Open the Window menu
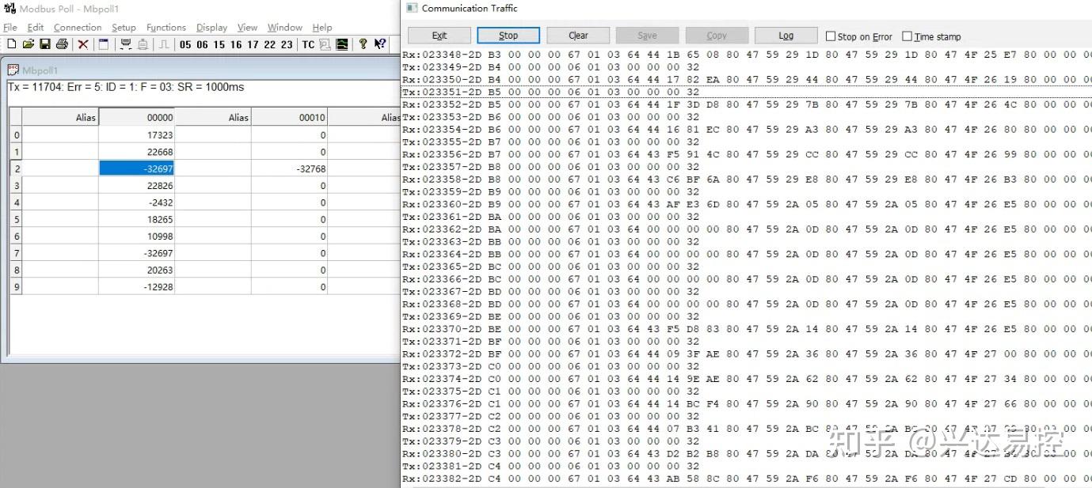 point(285,27)
